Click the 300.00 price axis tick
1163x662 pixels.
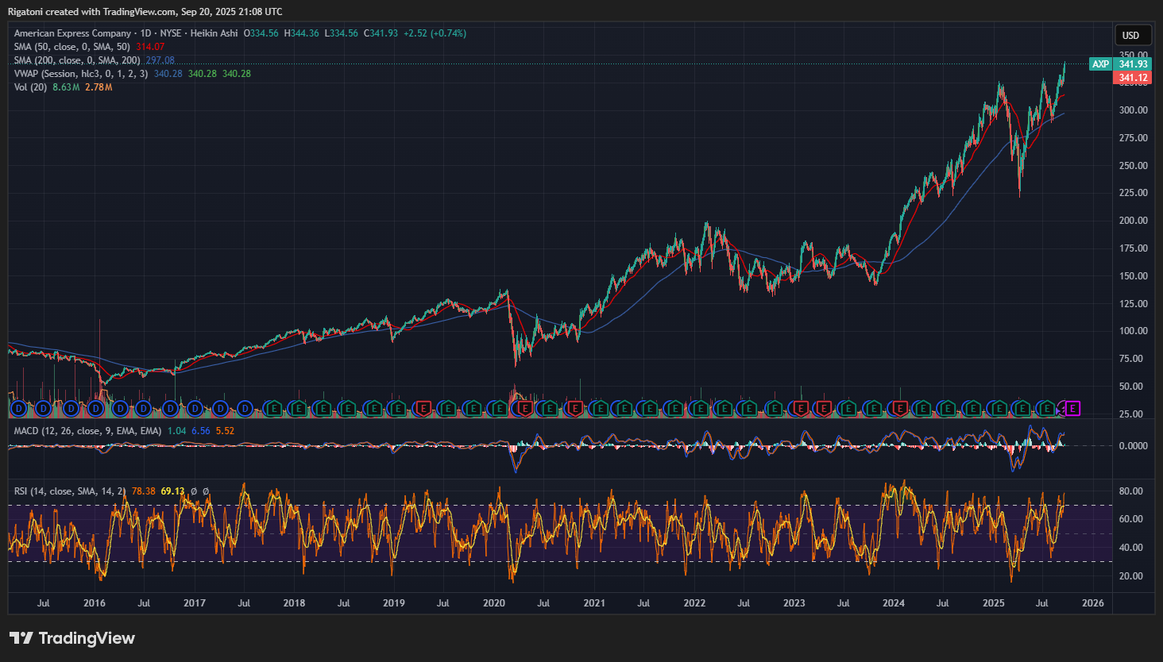coord(1133,110)
